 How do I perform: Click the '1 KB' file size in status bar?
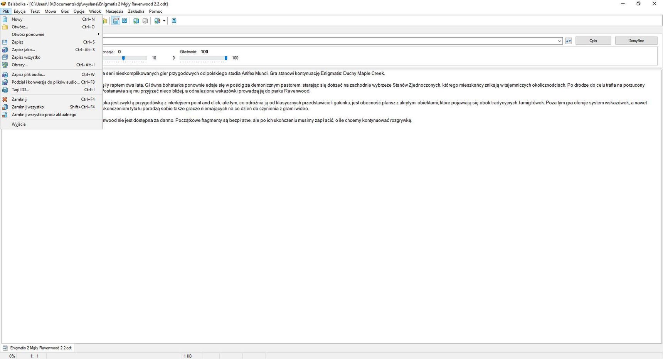188,356
